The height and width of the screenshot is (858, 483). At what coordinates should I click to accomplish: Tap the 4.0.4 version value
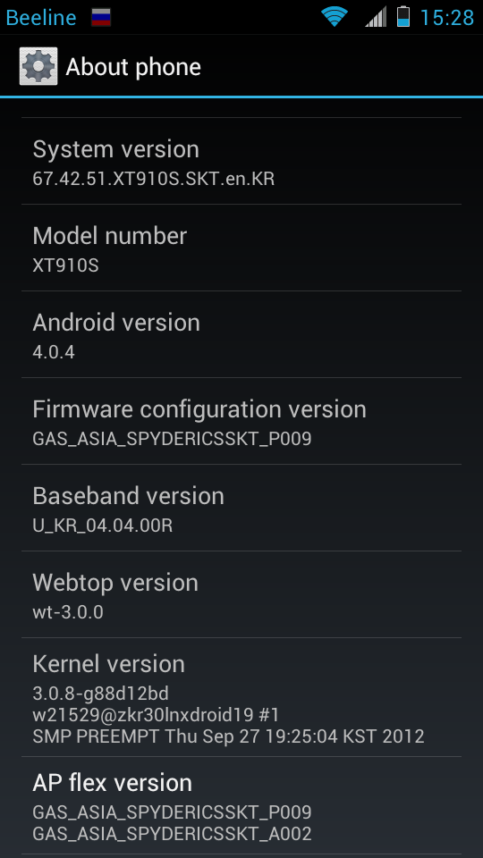(x=54, y=352)
